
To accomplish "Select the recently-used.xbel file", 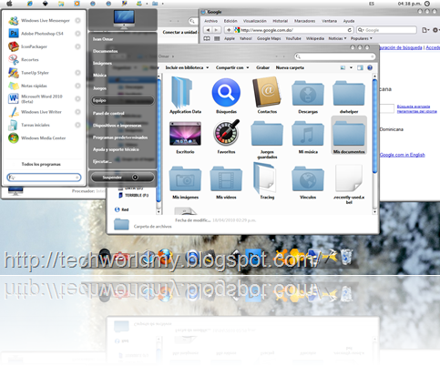I will [x=349, y=184].
